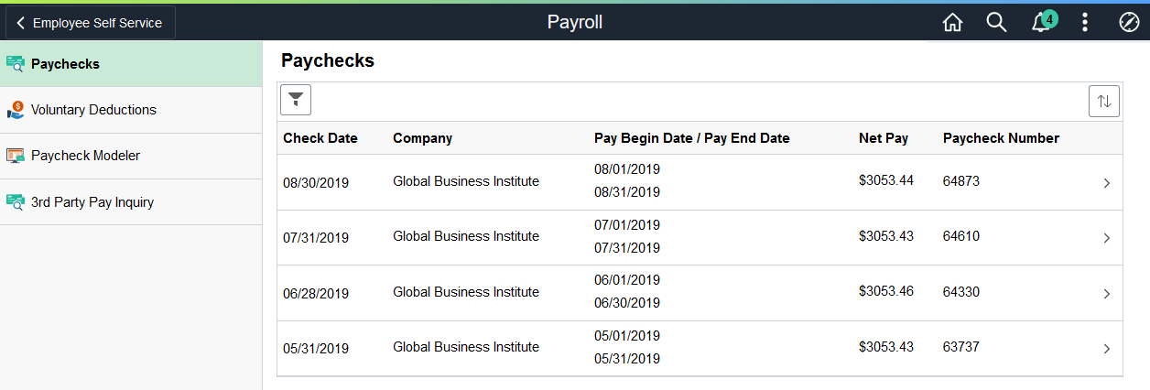Screen dimensions: 1150x390
Task: Click the Company column header
Action: click(x=422, y=138)
